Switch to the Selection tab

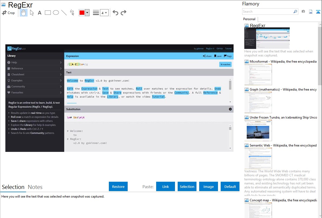pyautogui.click(x=13, y=187)
